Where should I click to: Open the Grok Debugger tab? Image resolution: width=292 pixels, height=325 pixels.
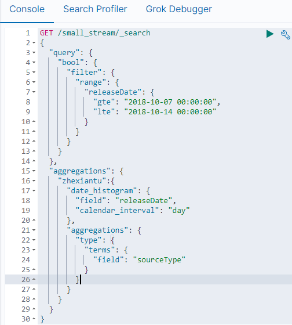point(179,9)
